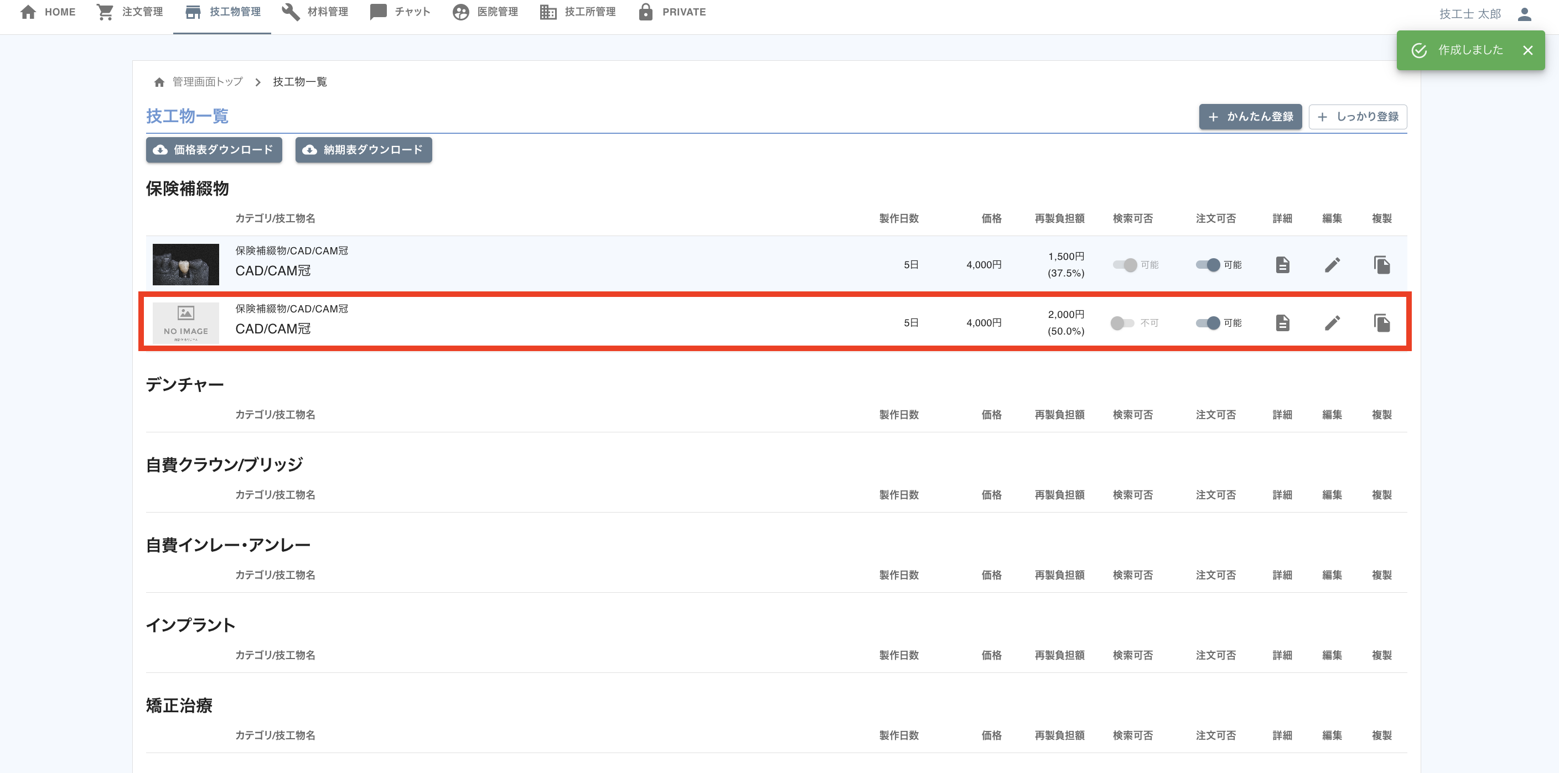Image resolution: width=1559 pixels, height=773 pixels.
Task: Switch to the 材料管理 tab
Action: [x=315, y=12]
